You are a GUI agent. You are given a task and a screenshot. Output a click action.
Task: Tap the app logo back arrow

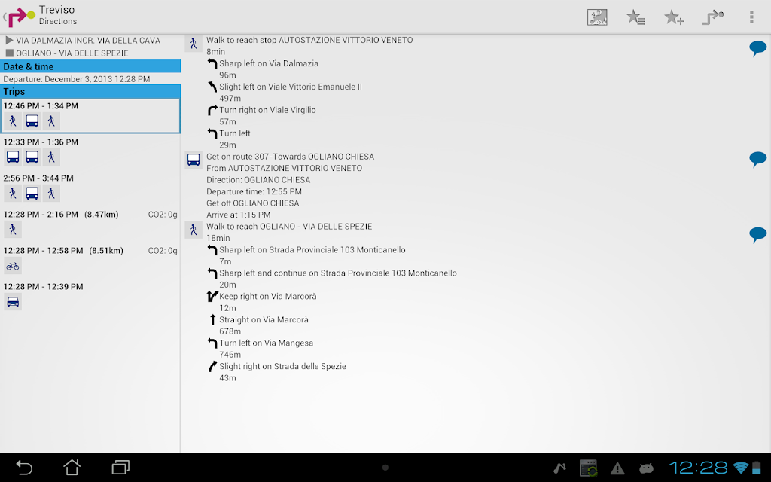click(x=19, y=17)
